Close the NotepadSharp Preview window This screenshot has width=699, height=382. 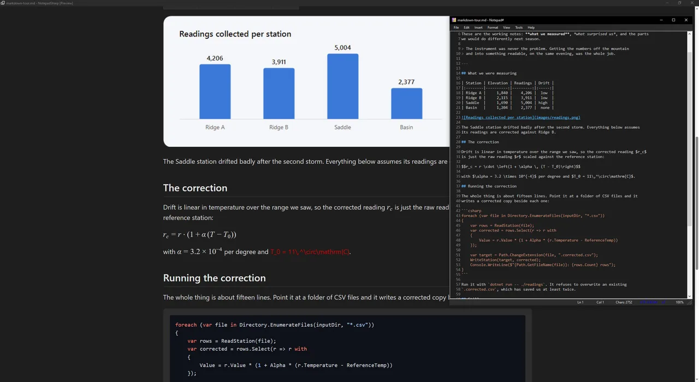[x=693, y=3]
